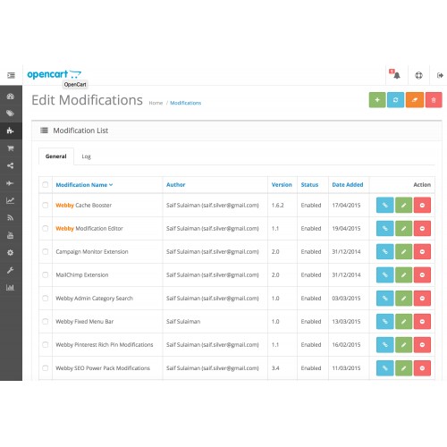Open link button for Webby Fixed Menu Bar

[385, 321]
